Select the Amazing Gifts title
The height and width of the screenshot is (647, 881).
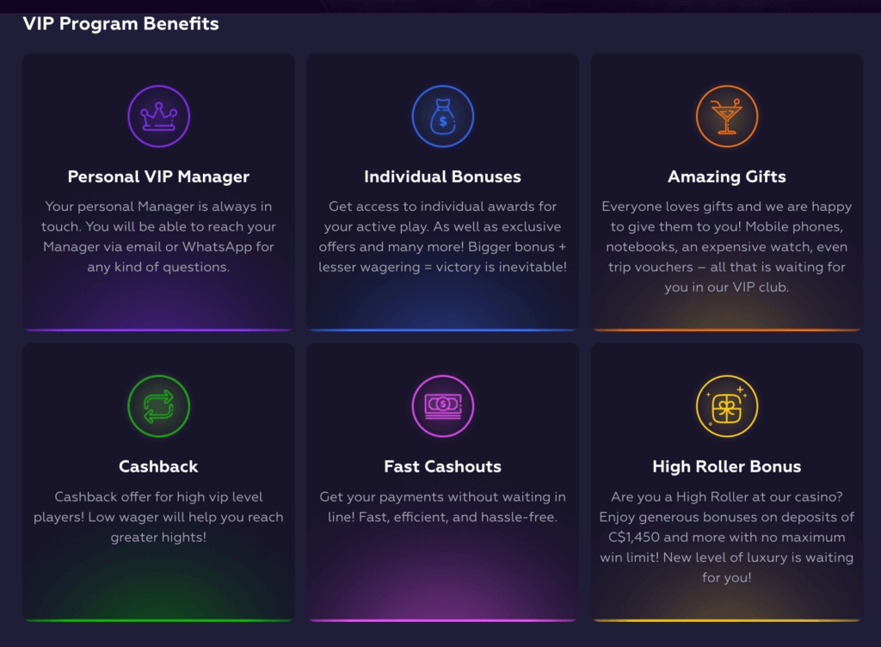[727, 177]
